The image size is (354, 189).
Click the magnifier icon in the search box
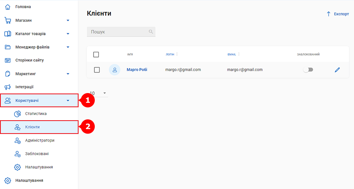[x=151, y=32]
